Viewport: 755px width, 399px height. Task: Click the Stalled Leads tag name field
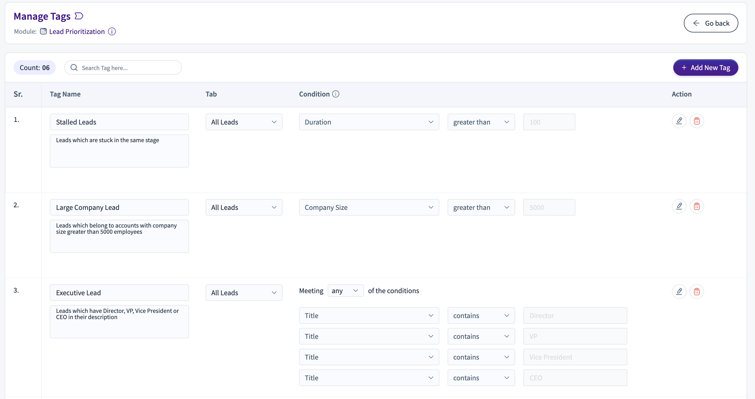(x=119, y=122)
